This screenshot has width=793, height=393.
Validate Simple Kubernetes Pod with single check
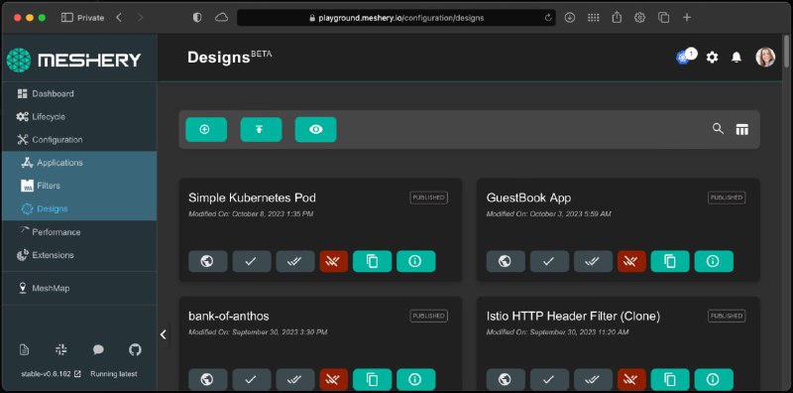(252, 261)
